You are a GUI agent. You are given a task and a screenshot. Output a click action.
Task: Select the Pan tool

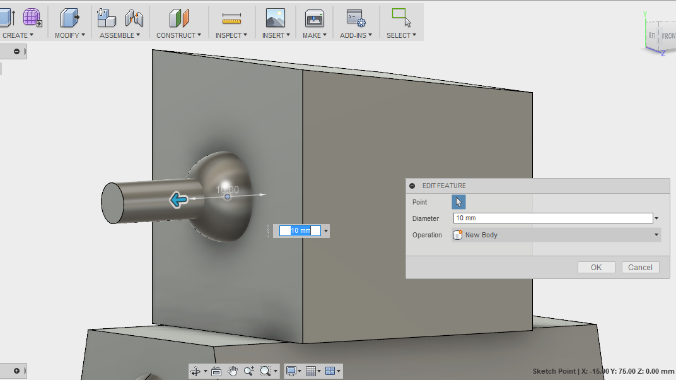click(233, 371)
